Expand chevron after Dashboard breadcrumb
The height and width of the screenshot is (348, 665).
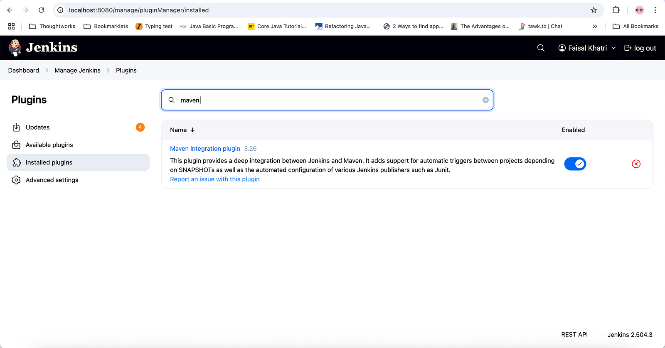tap(47, 71)
